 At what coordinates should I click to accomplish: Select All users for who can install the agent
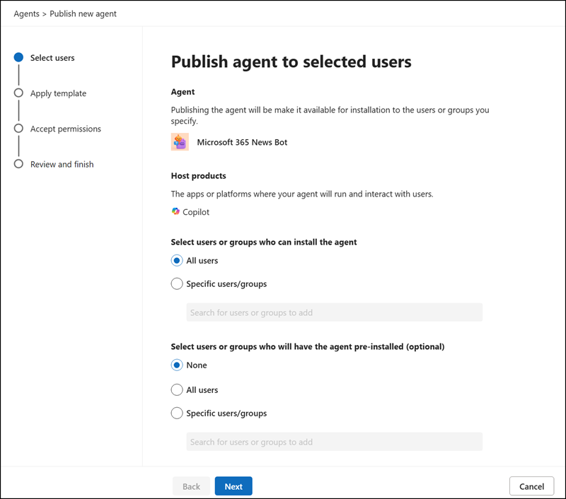[177, 260]
